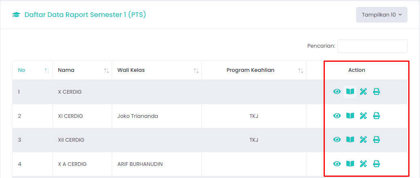Click the print icon for X CERDIG
Screen dimensions: 420x178
377,92
